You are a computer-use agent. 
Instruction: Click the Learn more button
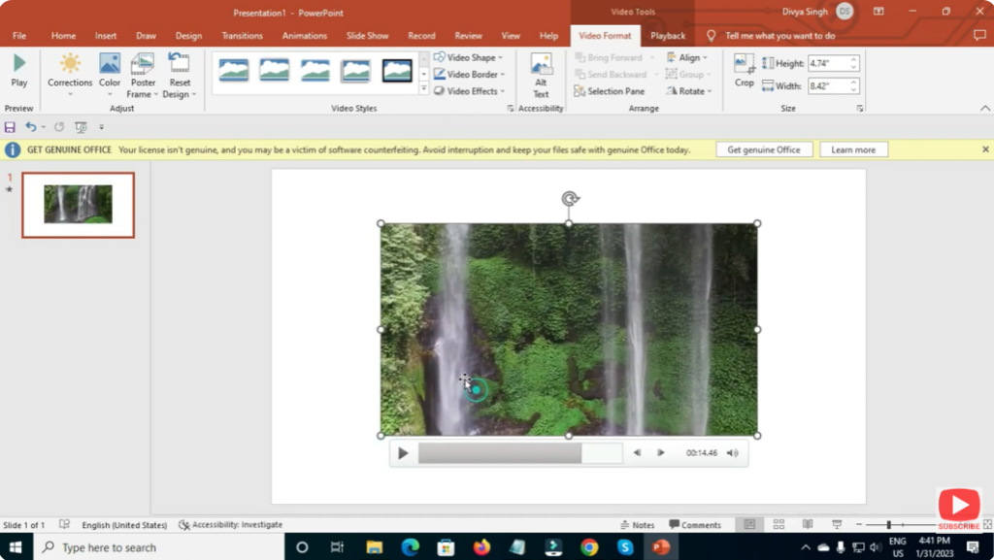853,148
